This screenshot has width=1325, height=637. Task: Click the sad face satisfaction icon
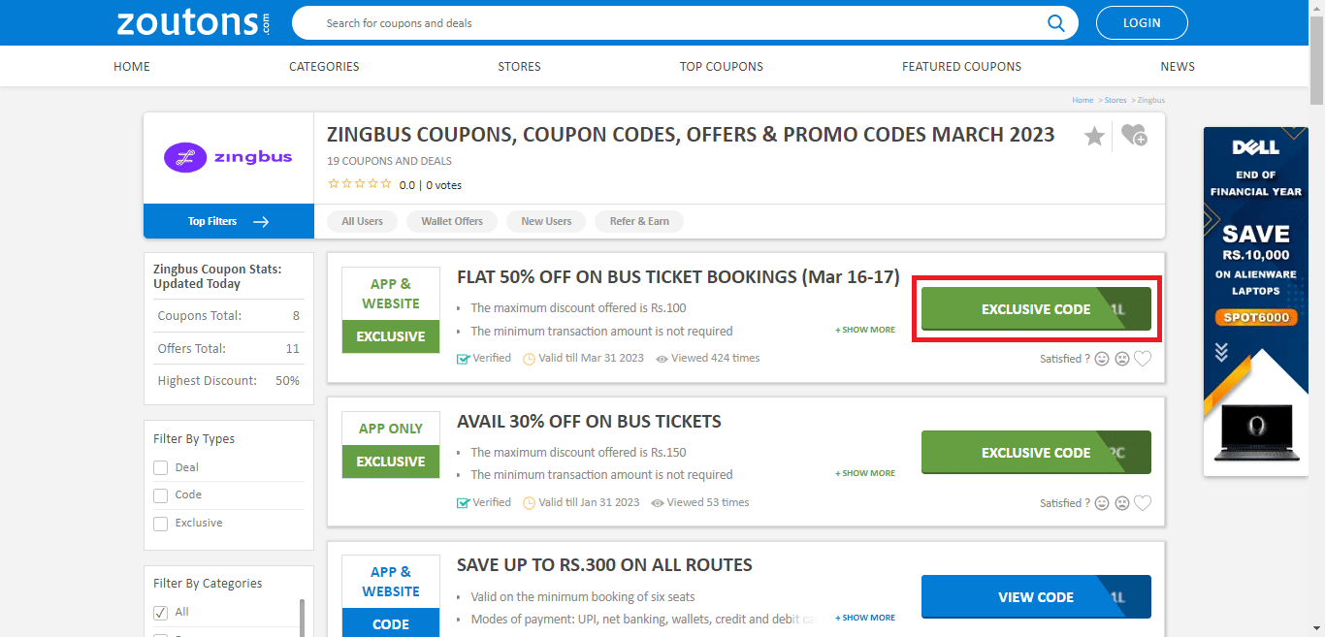click(1122, 358)
